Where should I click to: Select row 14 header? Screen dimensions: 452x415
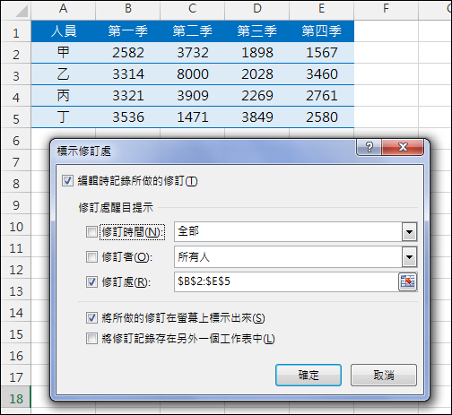(16, 311)
